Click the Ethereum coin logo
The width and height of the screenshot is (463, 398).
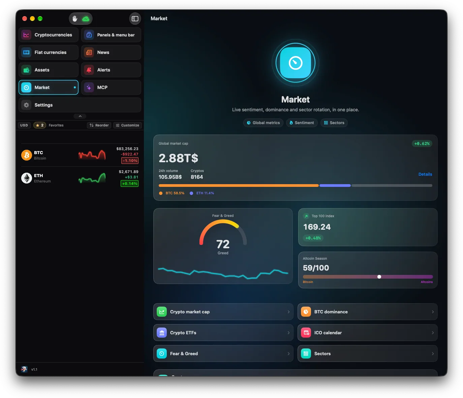[x=27, y=178]
